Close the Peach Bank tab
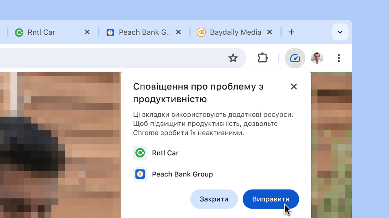Image resolution: width=389 pixels, height=218 pixels. [x=178, y=32]
